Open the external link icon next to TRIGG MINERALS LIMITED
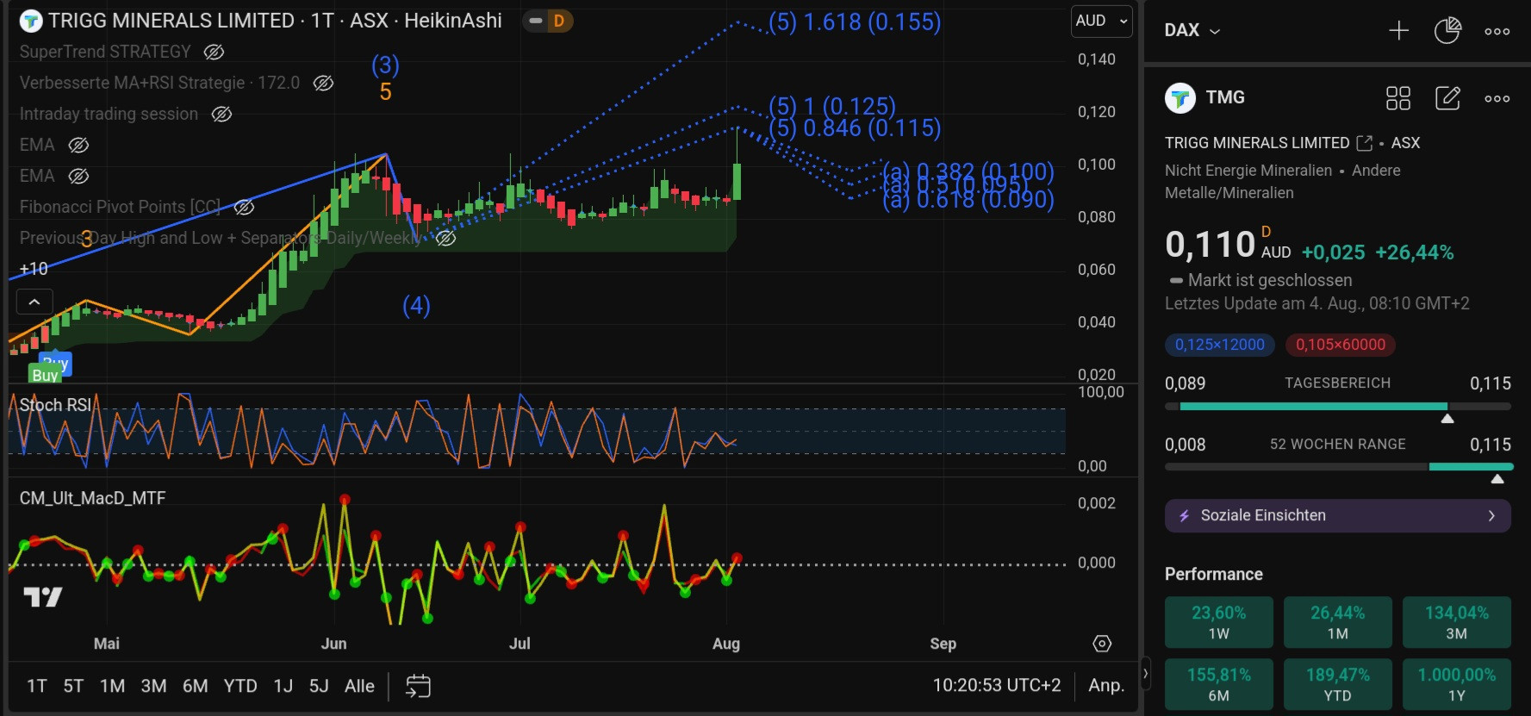Screen dimensions: 1531x716 click(1364, 143)
